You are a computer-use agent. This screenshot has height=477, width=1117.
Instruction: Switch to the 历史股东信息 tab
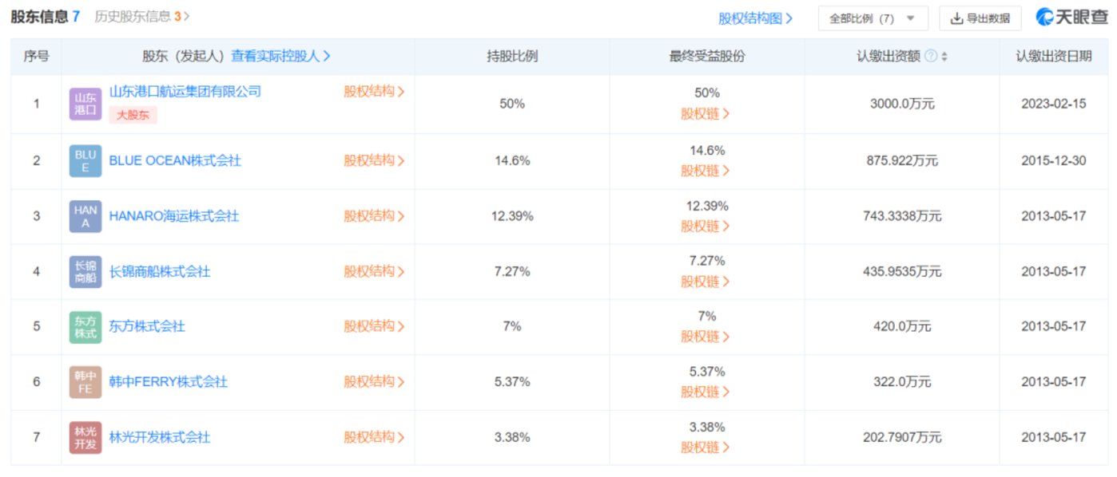pyautogui.click(x=141, y=17)
